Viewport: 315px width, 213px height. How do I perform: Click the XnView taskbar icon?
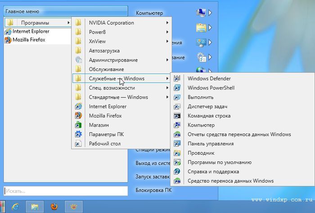[x=74, y=207]
